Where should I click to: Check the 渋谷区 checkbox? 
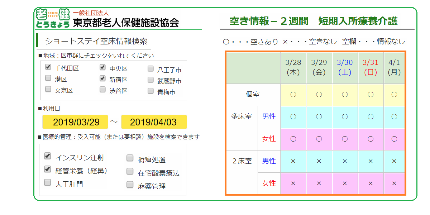(103, 90)
